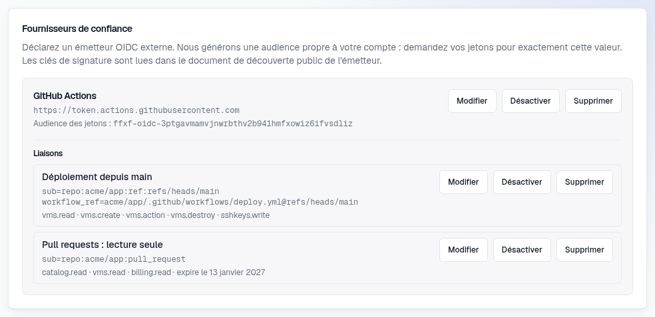Screen dimensions: 655x317
Task: Click the OIDC issuer description paragraph
Action: coord(322,54)
